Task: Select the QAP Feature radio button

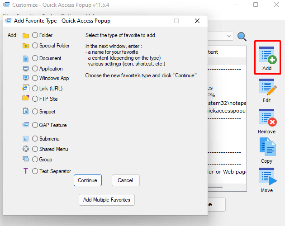Action: tap(35, 125)
